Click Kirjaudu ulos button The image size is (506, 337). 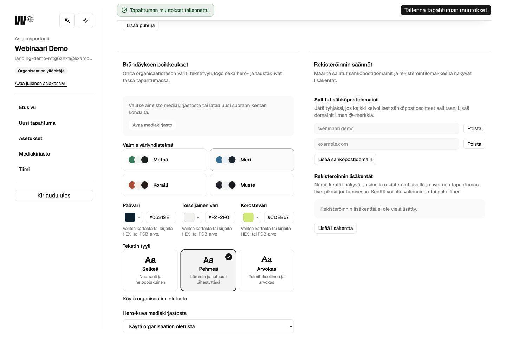pyautogui.click(x=54, y=196)
